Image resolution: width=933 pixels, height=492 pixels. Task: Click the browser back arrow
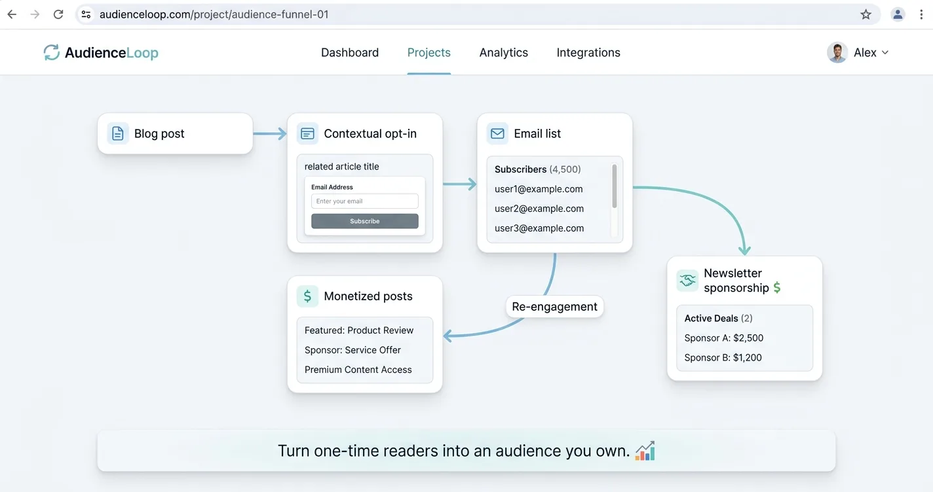click(x=12, y=14)
